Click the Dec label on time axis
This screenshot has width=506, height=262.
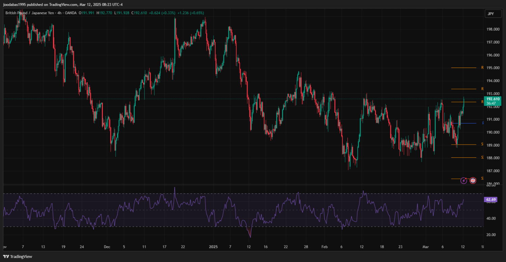tap(107, 247)
